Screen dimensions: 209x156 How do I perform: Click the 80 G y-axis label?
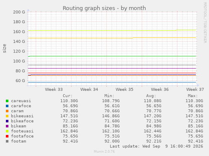[x=20, y=71]
